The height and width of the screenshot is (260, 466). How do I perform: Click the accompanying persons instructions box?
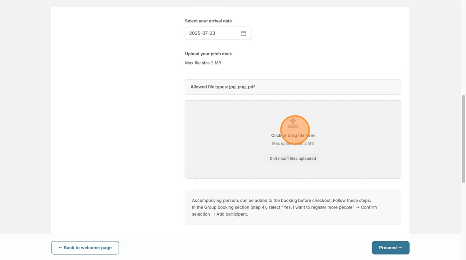[x=292, y=207]
